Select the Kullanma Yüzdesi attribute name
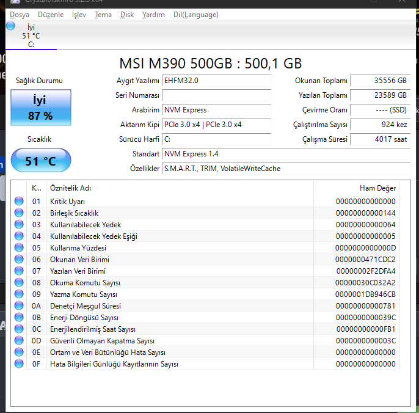This screenshot has height=413, width=419. tap(78, 248)
